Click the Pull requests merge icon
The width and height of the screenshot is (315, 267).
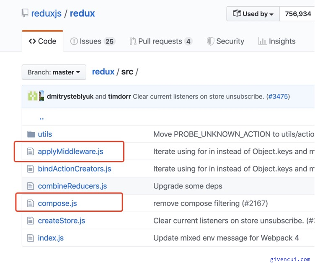(x=133, y=41)
